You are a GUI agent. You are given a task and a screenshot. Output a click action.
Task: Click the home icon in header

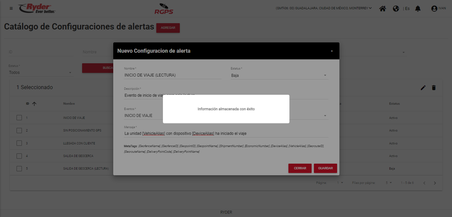(x=382, y=9)
